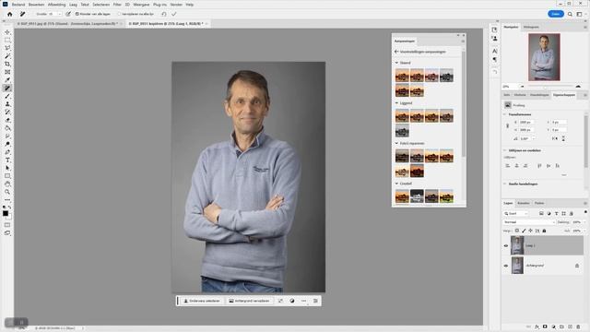Toggle visibility of the Achtergrond layer
Image resolution: width=590 pixels, height=332 pixels.
pyautogui.click(x=506, y=266)
